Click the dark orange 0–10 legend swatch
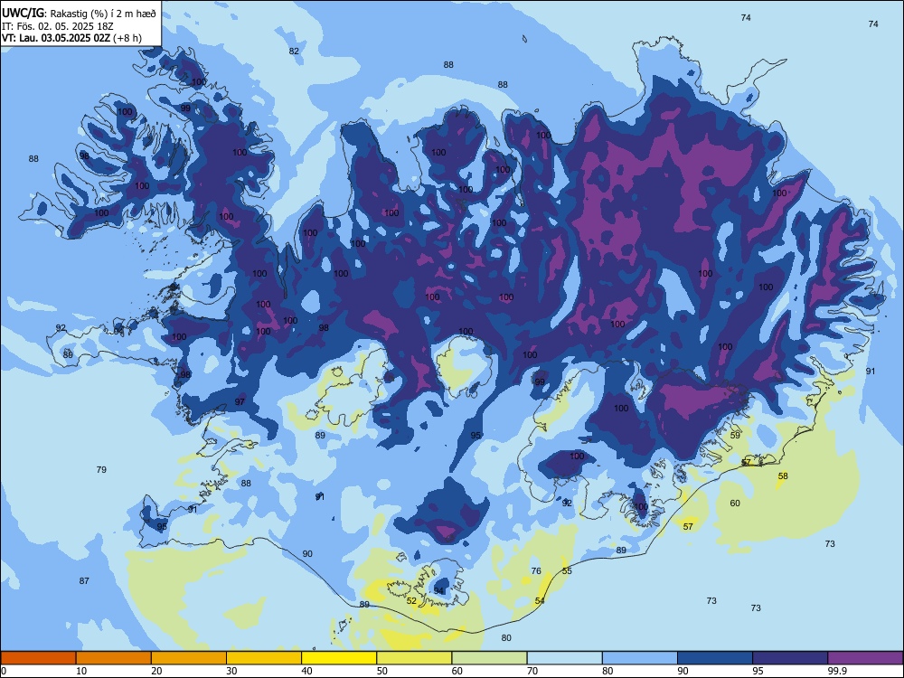This screenshot has height=678, width=904. 38,658
